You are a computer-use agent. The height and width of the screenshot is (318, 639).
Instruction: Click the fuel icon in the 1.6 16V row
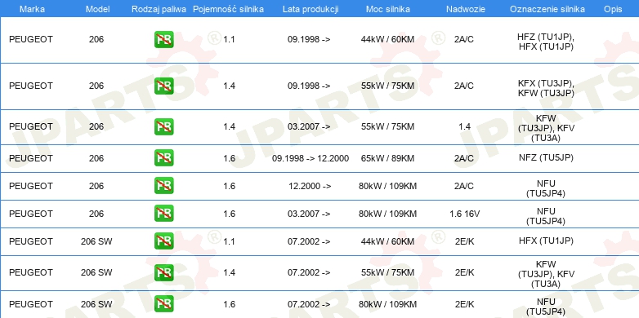[x=163, y=213]
